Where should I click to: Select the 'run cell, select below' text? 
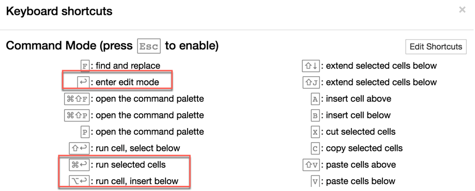coord(138,148)
